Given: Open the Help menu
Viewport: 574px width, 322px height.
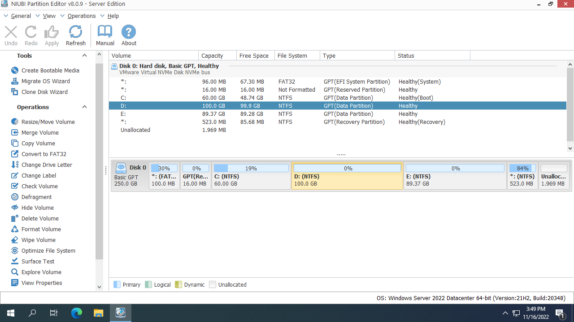Looking at the screenshot, I should click(x=113, y=16).
